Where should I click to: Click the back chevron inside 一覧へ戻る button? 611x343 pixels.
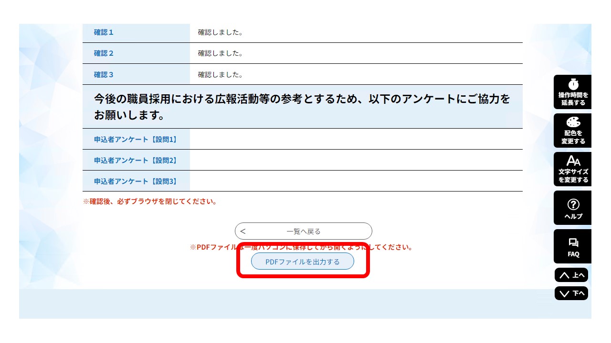tap(243, 231)
